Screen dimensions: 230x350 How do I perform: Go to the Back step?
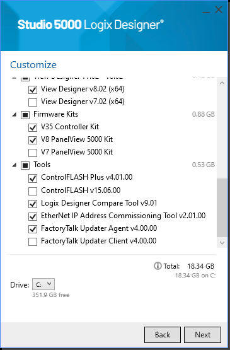pos(163,335)
